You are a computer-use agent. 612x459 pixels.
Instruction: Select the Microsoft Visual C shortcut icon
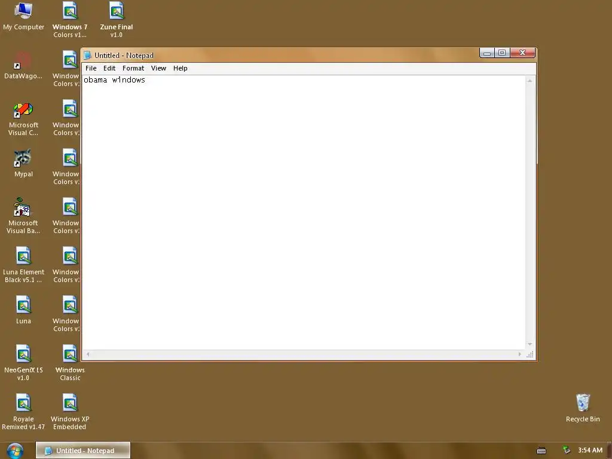click(23, 119)
